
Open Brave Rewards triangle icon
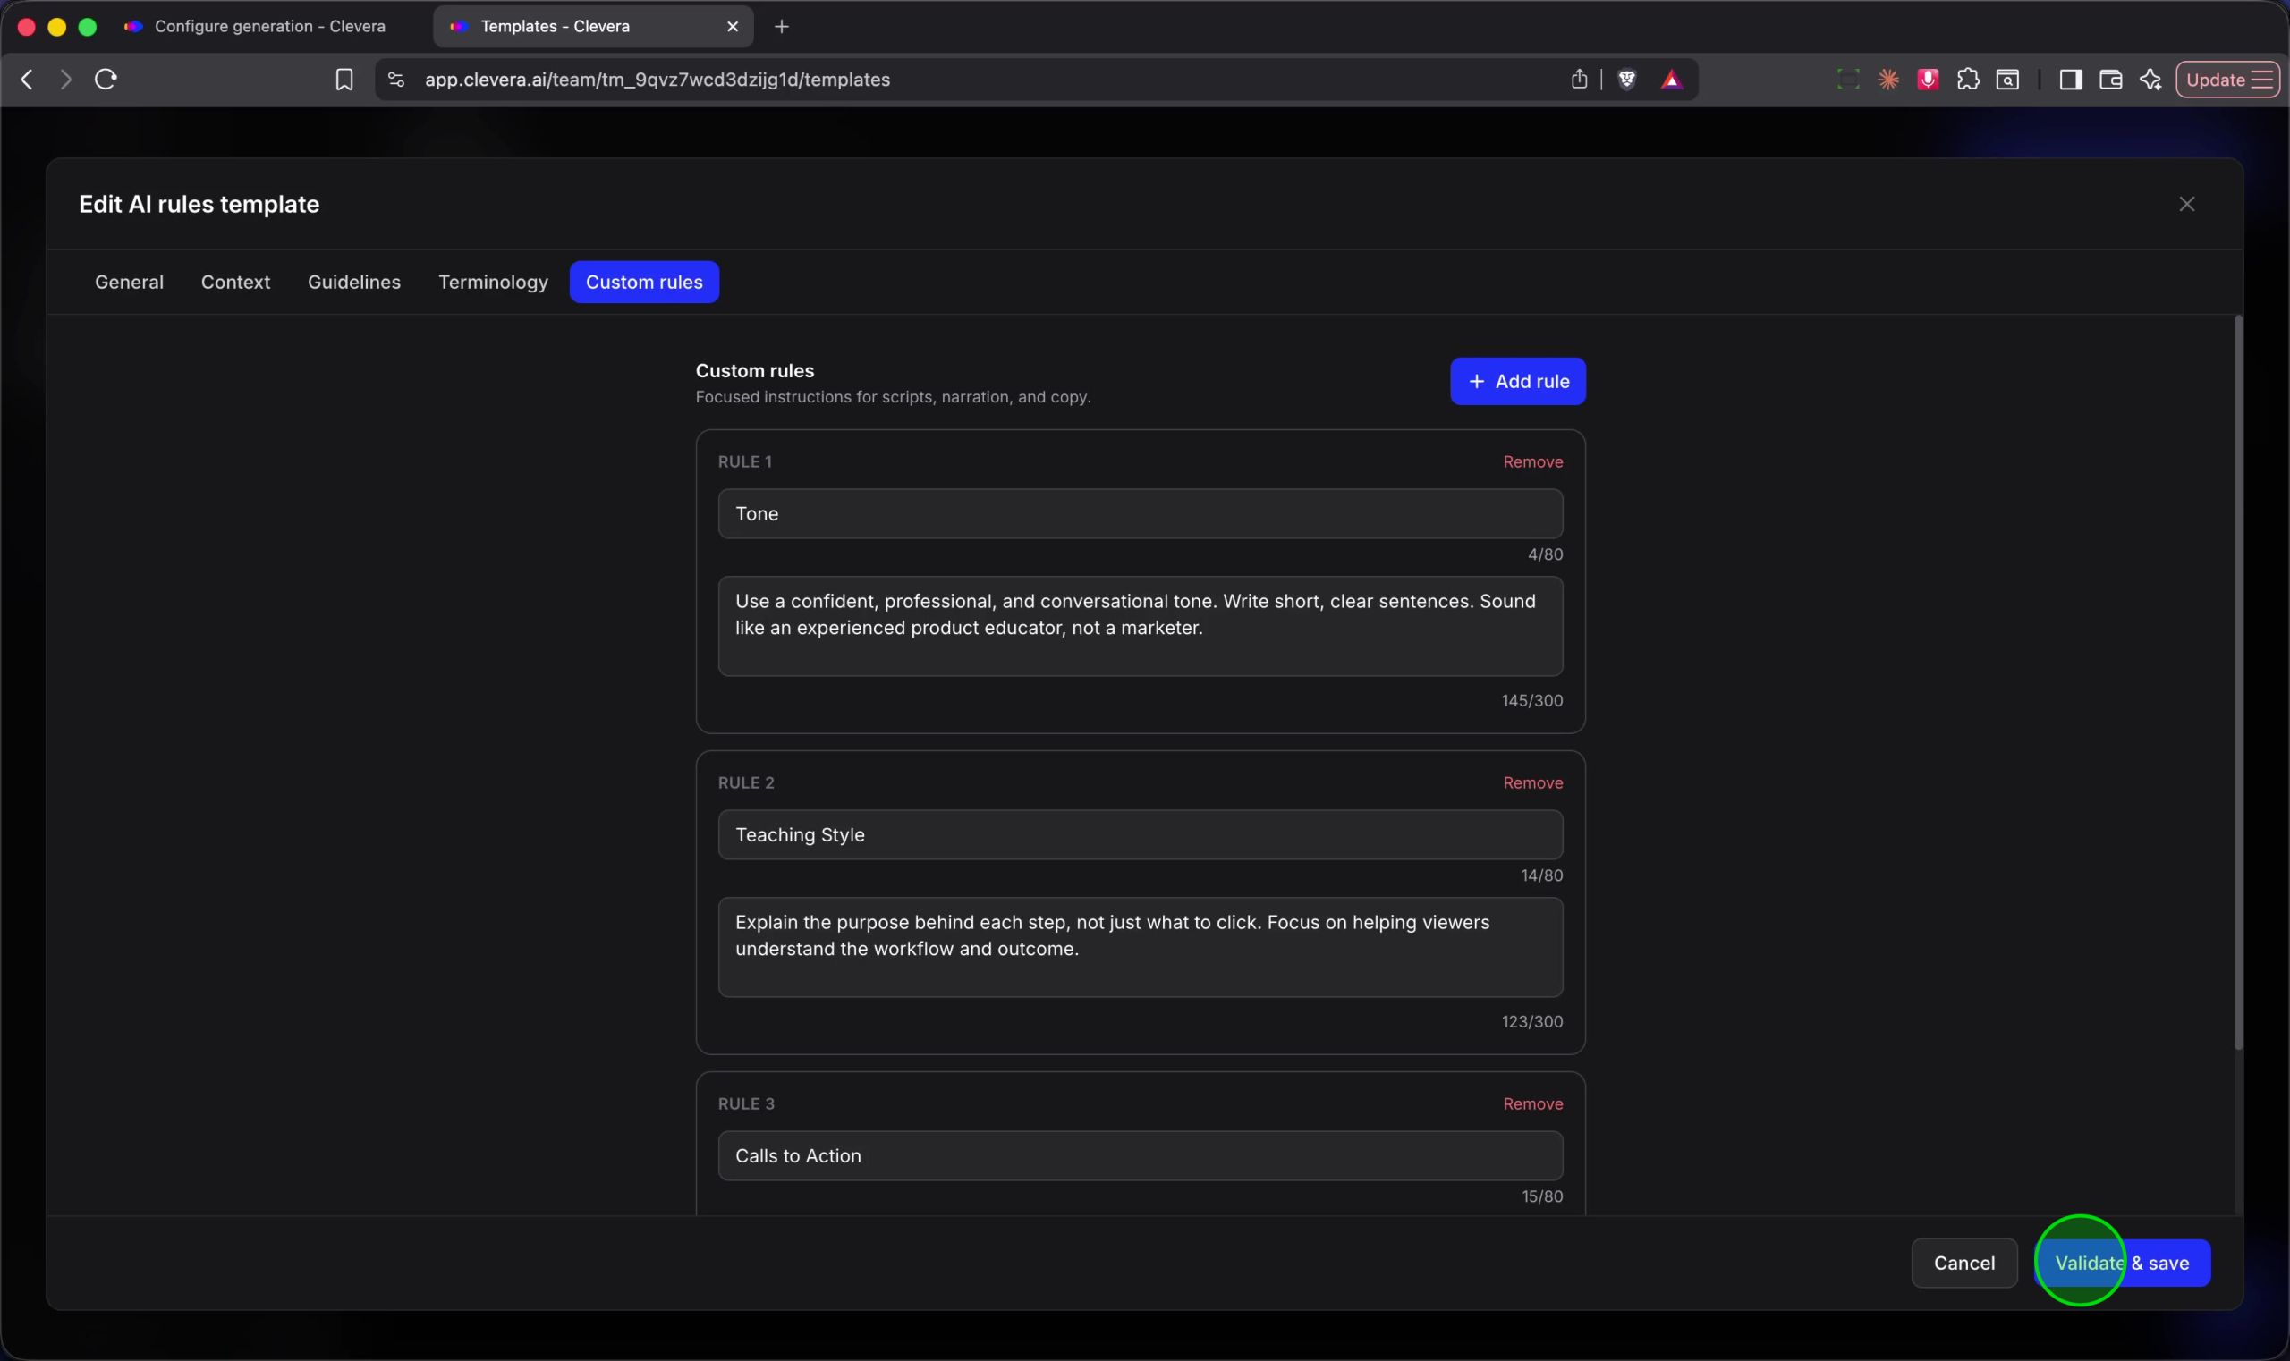(x=1672, y=80)
